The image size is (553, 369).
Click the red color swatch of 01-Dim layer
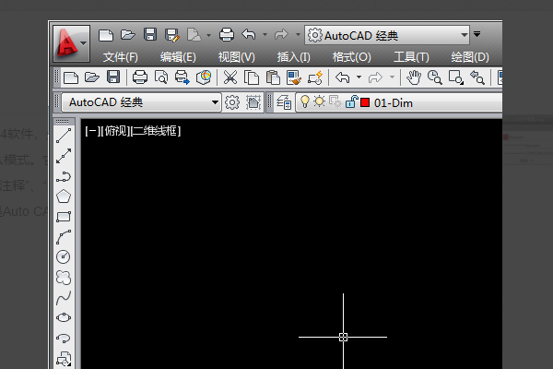click(365, 102)
